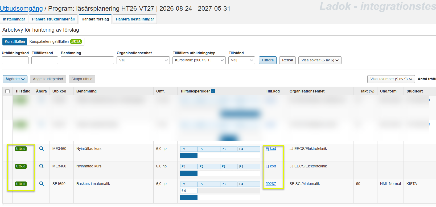The image size is (436, 207).
Task: Switch to Hantera beställningar tab
Action: tap(135, 19)
